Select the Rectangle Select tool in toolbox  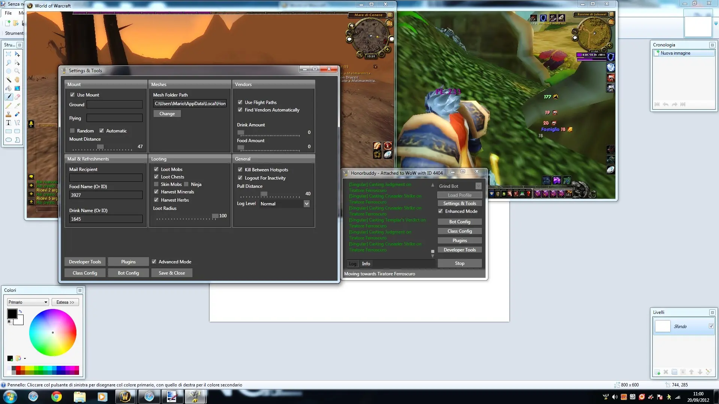pyautogui.click(x=8, y=54)
